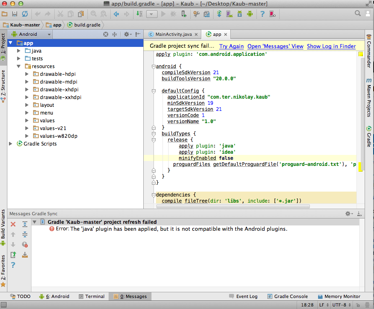Viewport: 374px width, 309px height.
Task: Toggle the Favorites side panel
Action: click(x=3, y=271)
